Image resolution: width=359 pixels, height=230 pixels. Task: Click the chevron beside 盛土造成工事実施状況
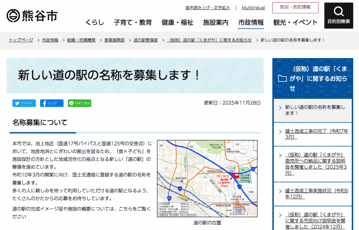pyautogui.click(x=280, y=191)
